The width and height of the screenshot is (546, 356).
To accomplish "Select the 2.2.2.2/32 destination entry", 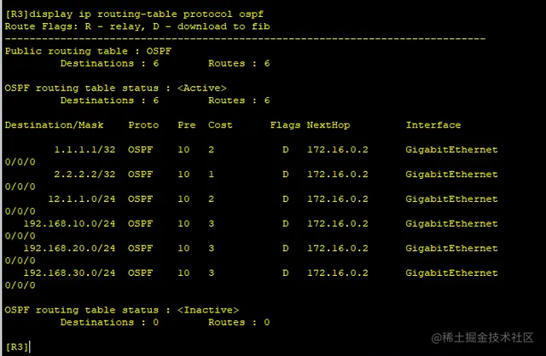I will point(84,175).
